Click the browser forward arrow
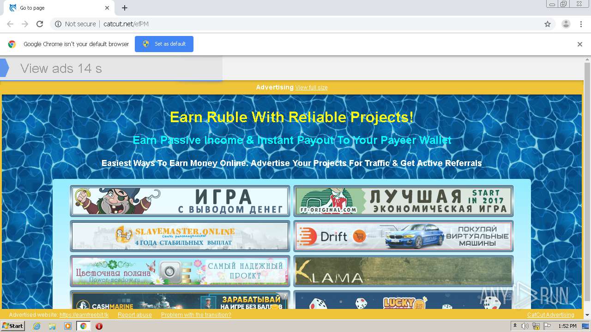The image size is (591, 332). click(25, 24)
